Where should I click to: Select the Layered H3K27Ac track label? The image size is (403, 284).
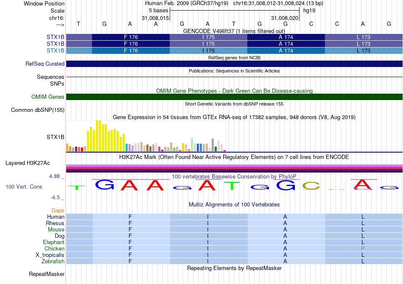click(28, 163)
